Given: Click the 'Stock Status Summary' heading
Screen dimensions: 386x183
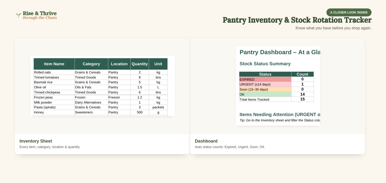Looking at the screenshot, I should coord(265,64).
